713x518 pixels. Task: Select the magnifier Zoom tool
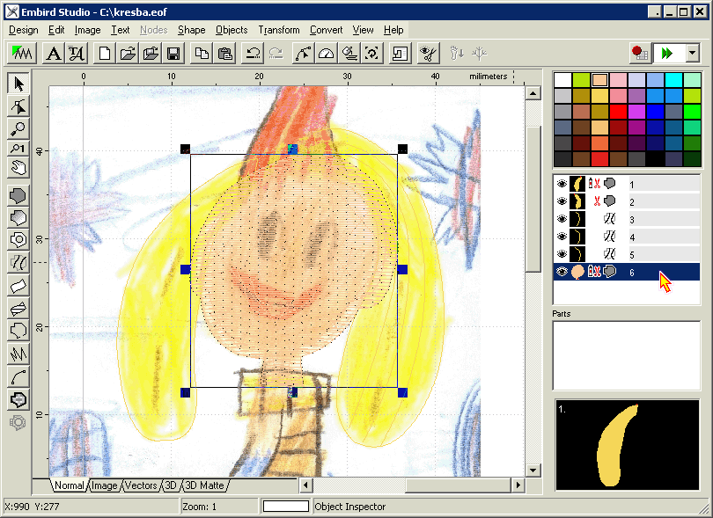(x=18, y=128)
